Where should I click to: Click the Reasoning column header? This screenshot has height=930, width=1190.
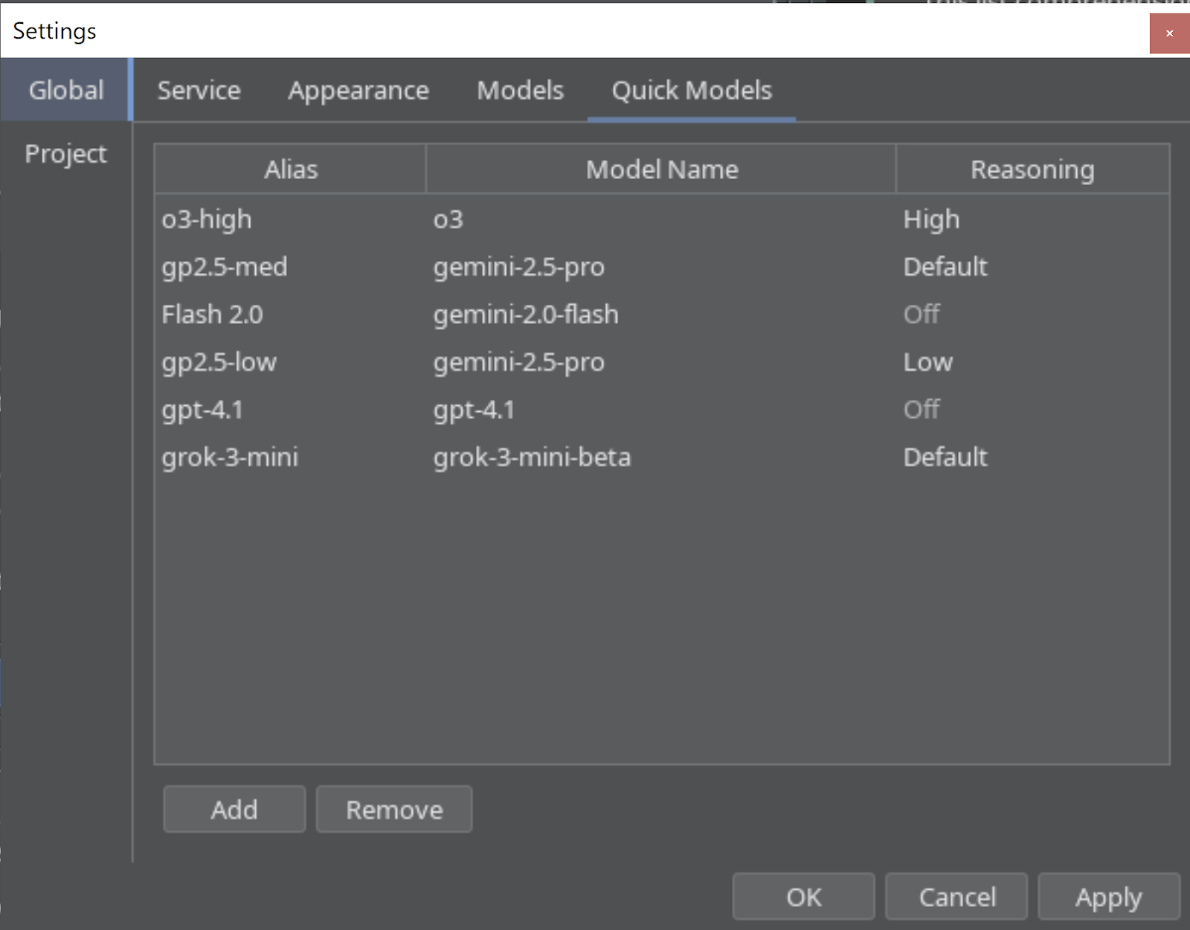(x=1032, y=169)
